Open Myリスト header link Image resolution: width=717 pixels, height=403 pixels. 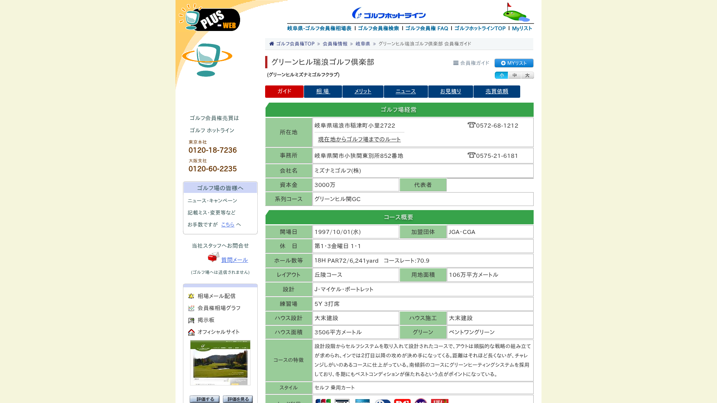click(522, 28)
